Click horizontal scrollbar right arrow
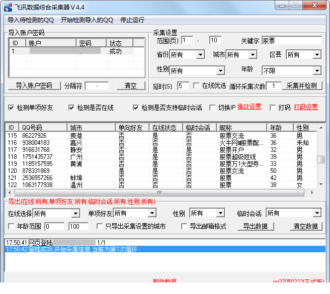The image size is (330, 294). pos(312,192)
